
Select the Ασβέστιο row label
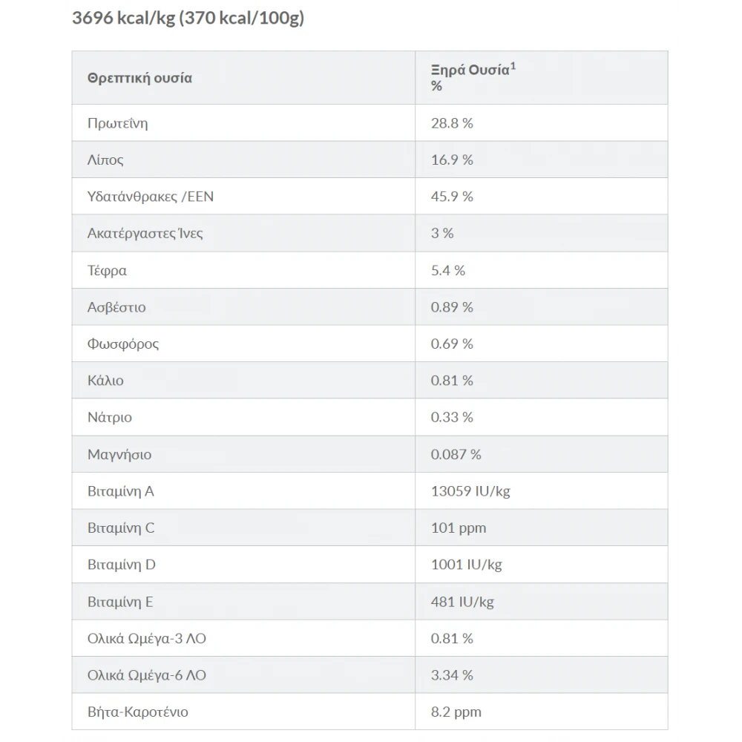[116, 307]
